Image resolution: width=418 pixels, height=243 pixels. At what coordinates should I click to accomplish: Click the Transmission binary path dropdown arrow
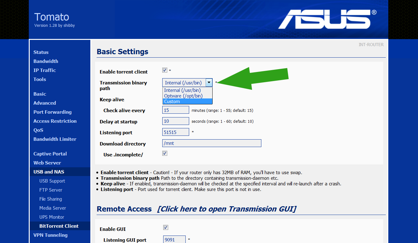click(x=209, y=83)
